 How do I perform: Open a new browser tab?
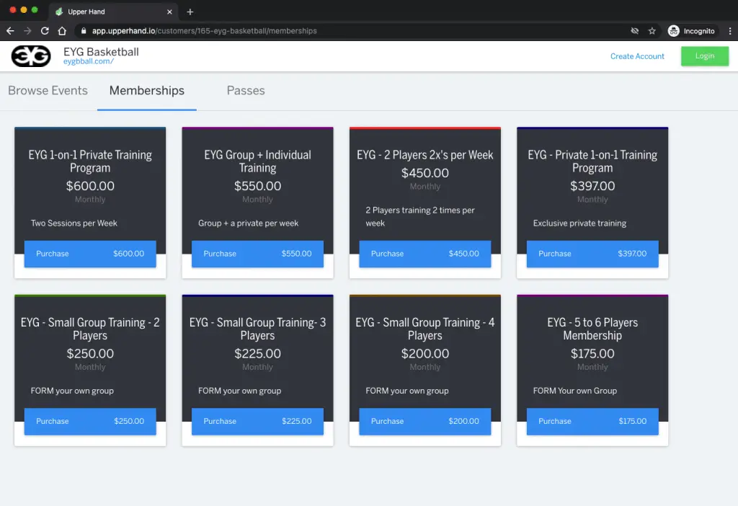(190, 12)
